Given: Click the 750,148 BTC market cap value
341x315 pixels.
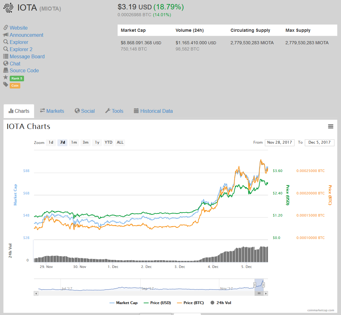Looking at the screenshot, I should click(x=134, y=49).
